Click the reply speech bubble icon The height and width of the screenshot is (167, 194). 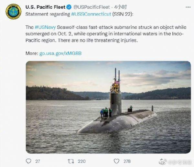(x=28, y=161)
